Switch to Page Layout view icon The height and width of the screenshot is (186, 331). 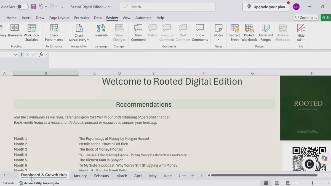277,183
